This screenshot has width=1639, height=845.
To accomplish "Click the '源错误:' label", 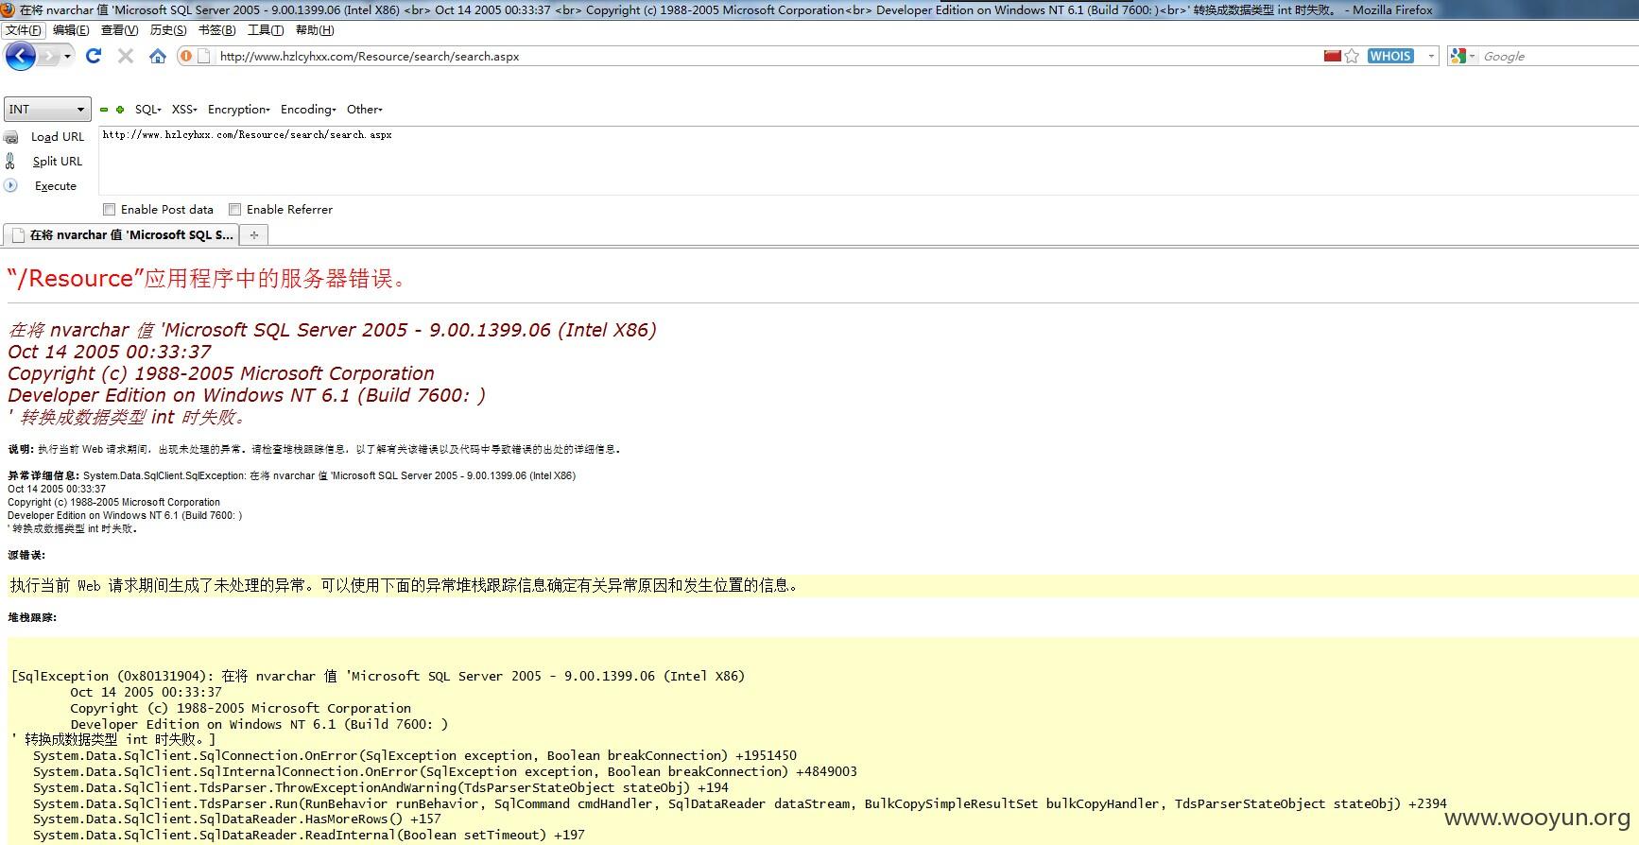I will click(x=26, y=555).
